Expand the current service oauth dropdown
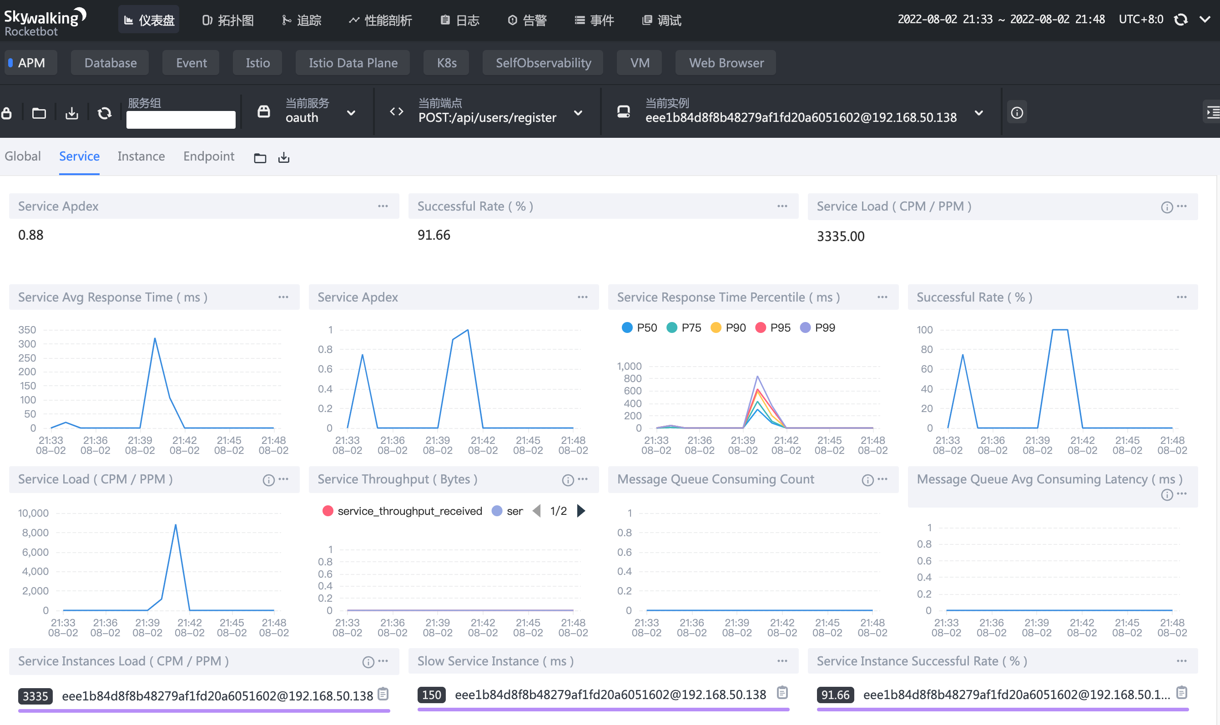Viewport: 1220px width, 725px height. 351,113
